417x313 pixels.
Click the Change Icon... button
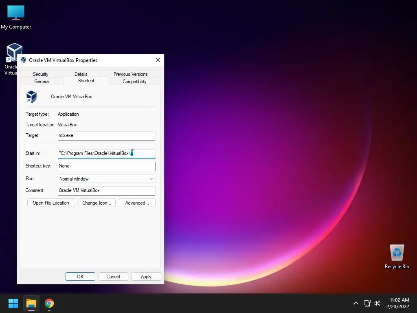(97, 203)
